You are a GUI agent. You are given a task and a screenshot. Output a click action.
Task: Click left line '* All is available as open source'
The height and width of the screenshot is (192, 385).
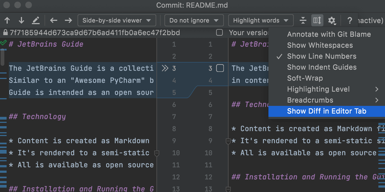[81, 165]
